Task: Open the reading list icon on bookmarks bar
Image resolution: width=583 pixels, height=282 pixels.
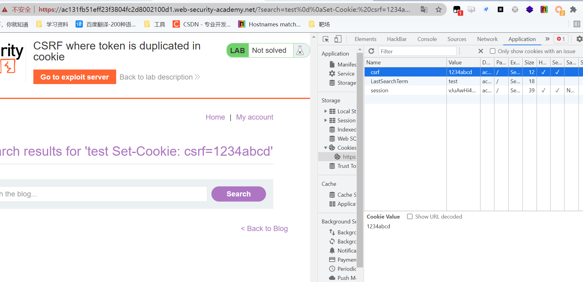Action: 577,24
